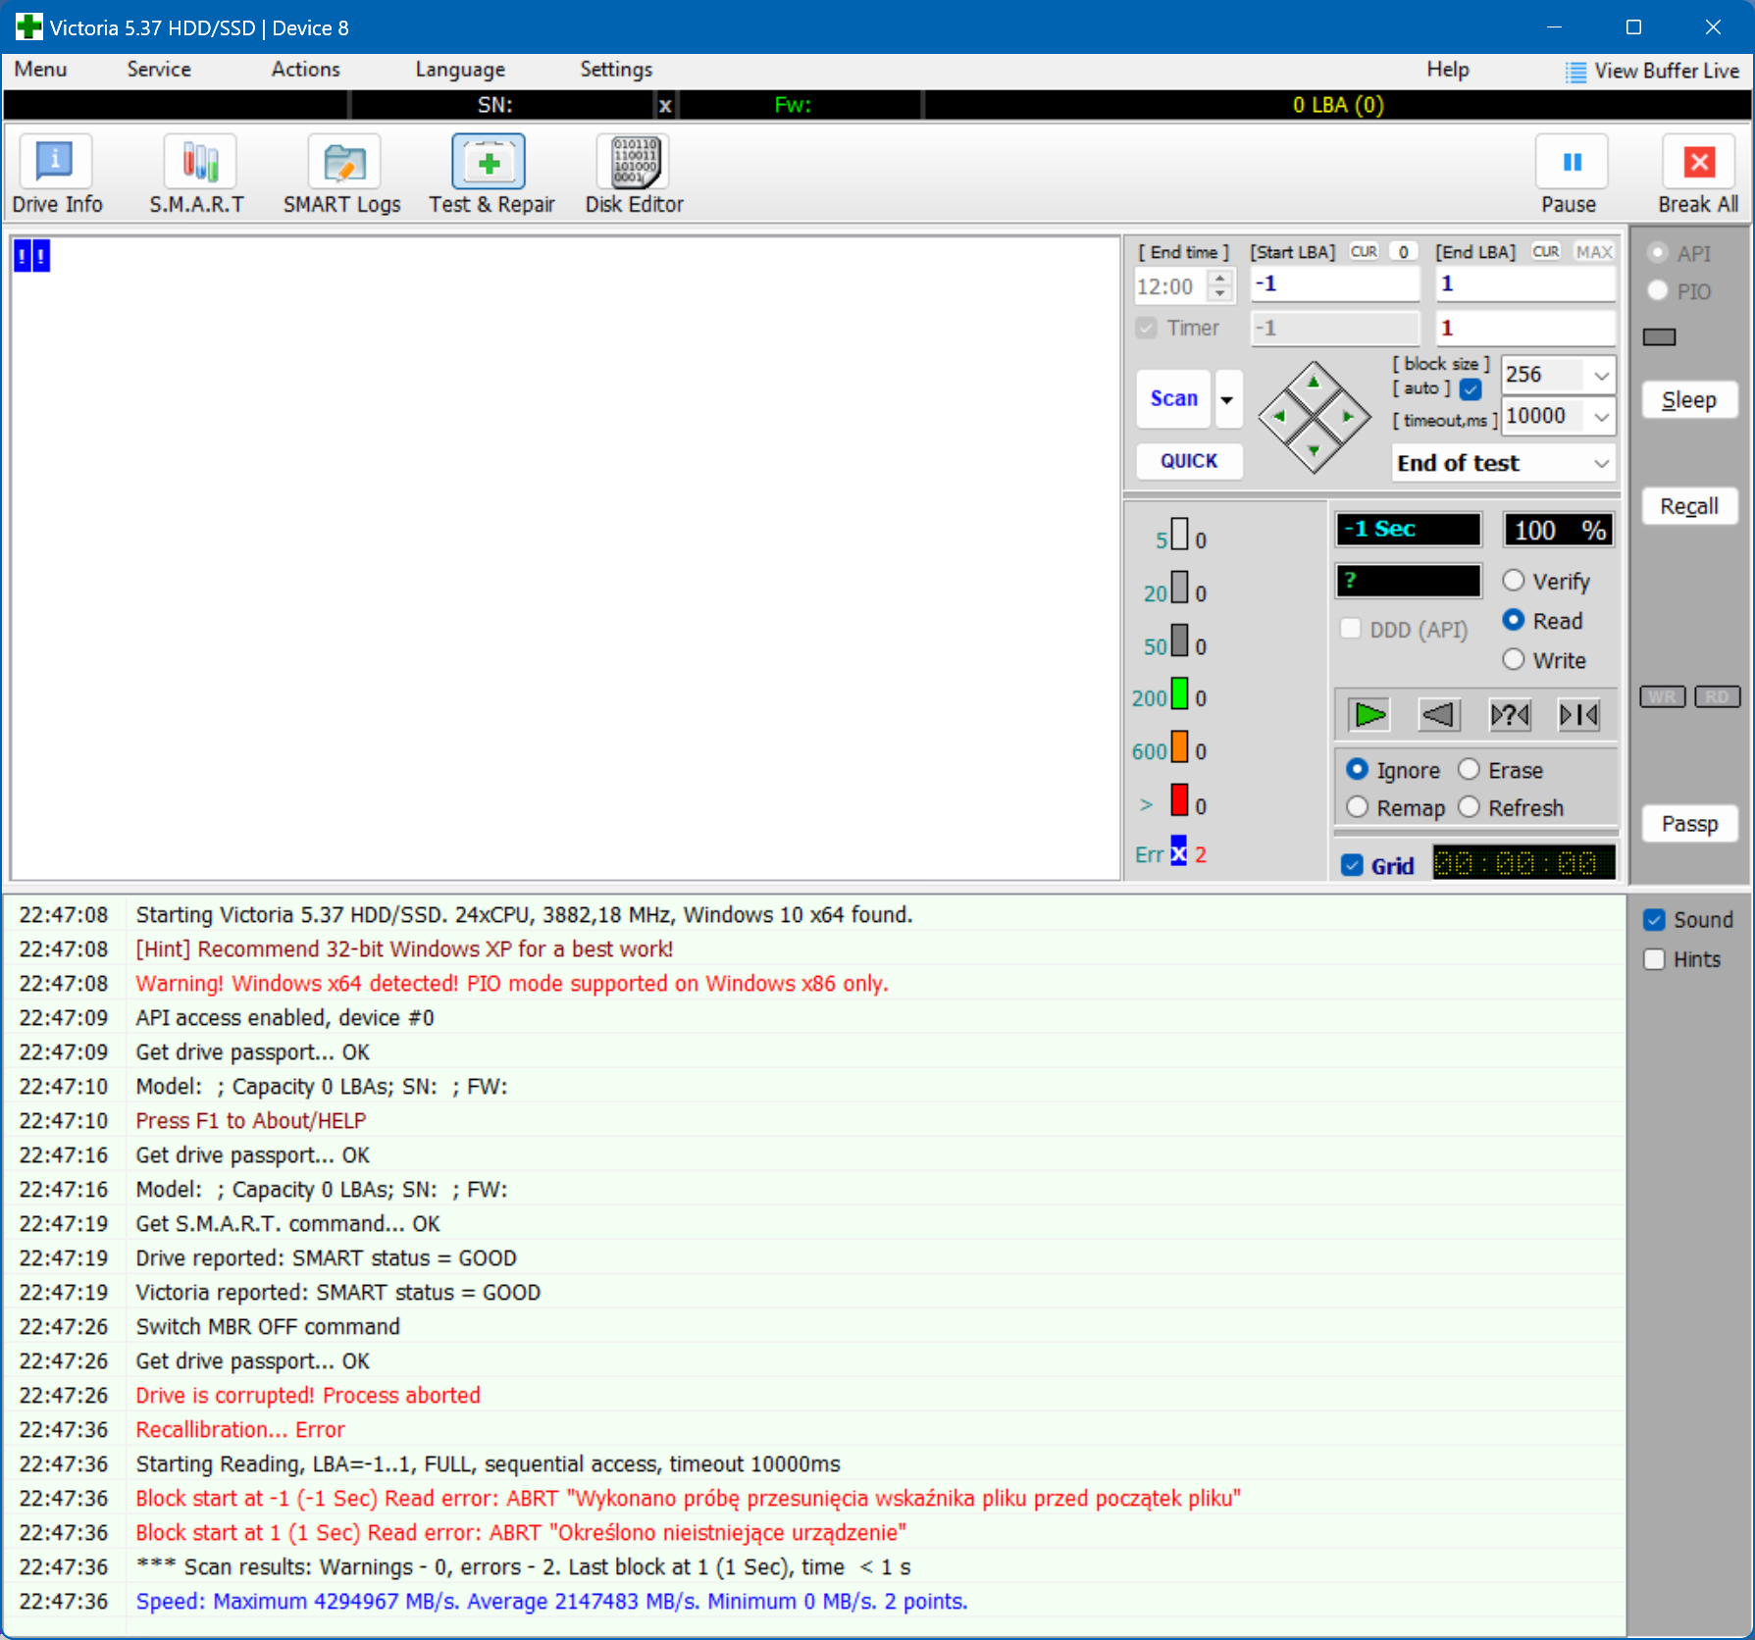Click the left arrow on navigation diamond

coord(1279,416)
